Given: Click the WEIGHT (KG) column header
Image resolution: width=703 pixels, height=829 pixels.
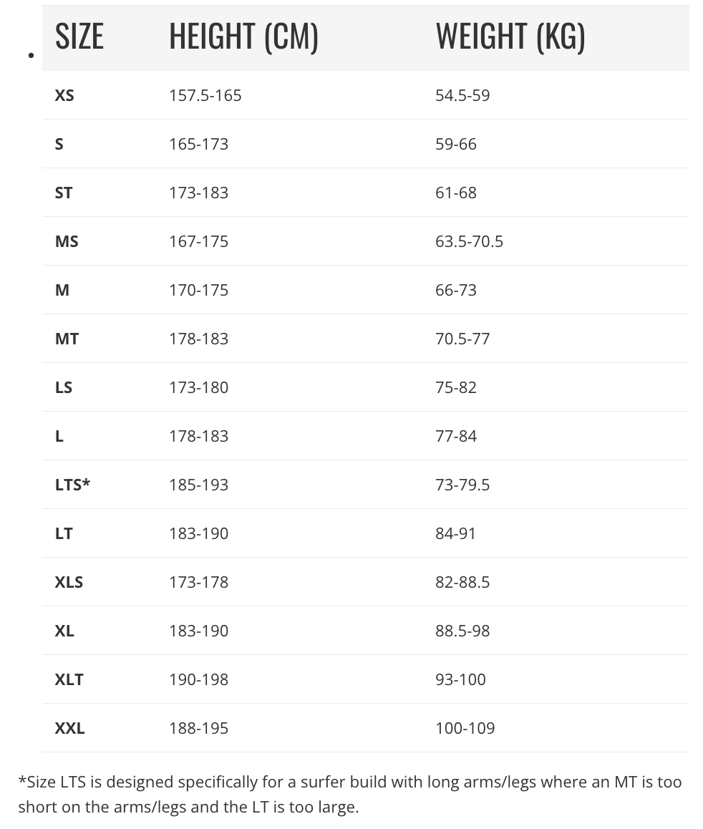Looking at the screenshot, I should 510,37.
